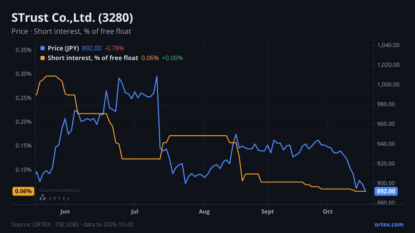Click the orange Short interest legend swatch
This screenshot has height=233, width=415.
pyautogui.click(x=43, y=58)
